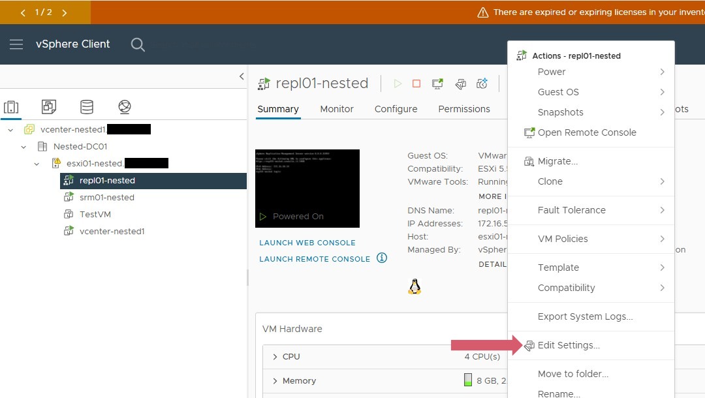Click the Nested-DC01 datacenter icon
The image size is (705, 398).
click(42, 146)
